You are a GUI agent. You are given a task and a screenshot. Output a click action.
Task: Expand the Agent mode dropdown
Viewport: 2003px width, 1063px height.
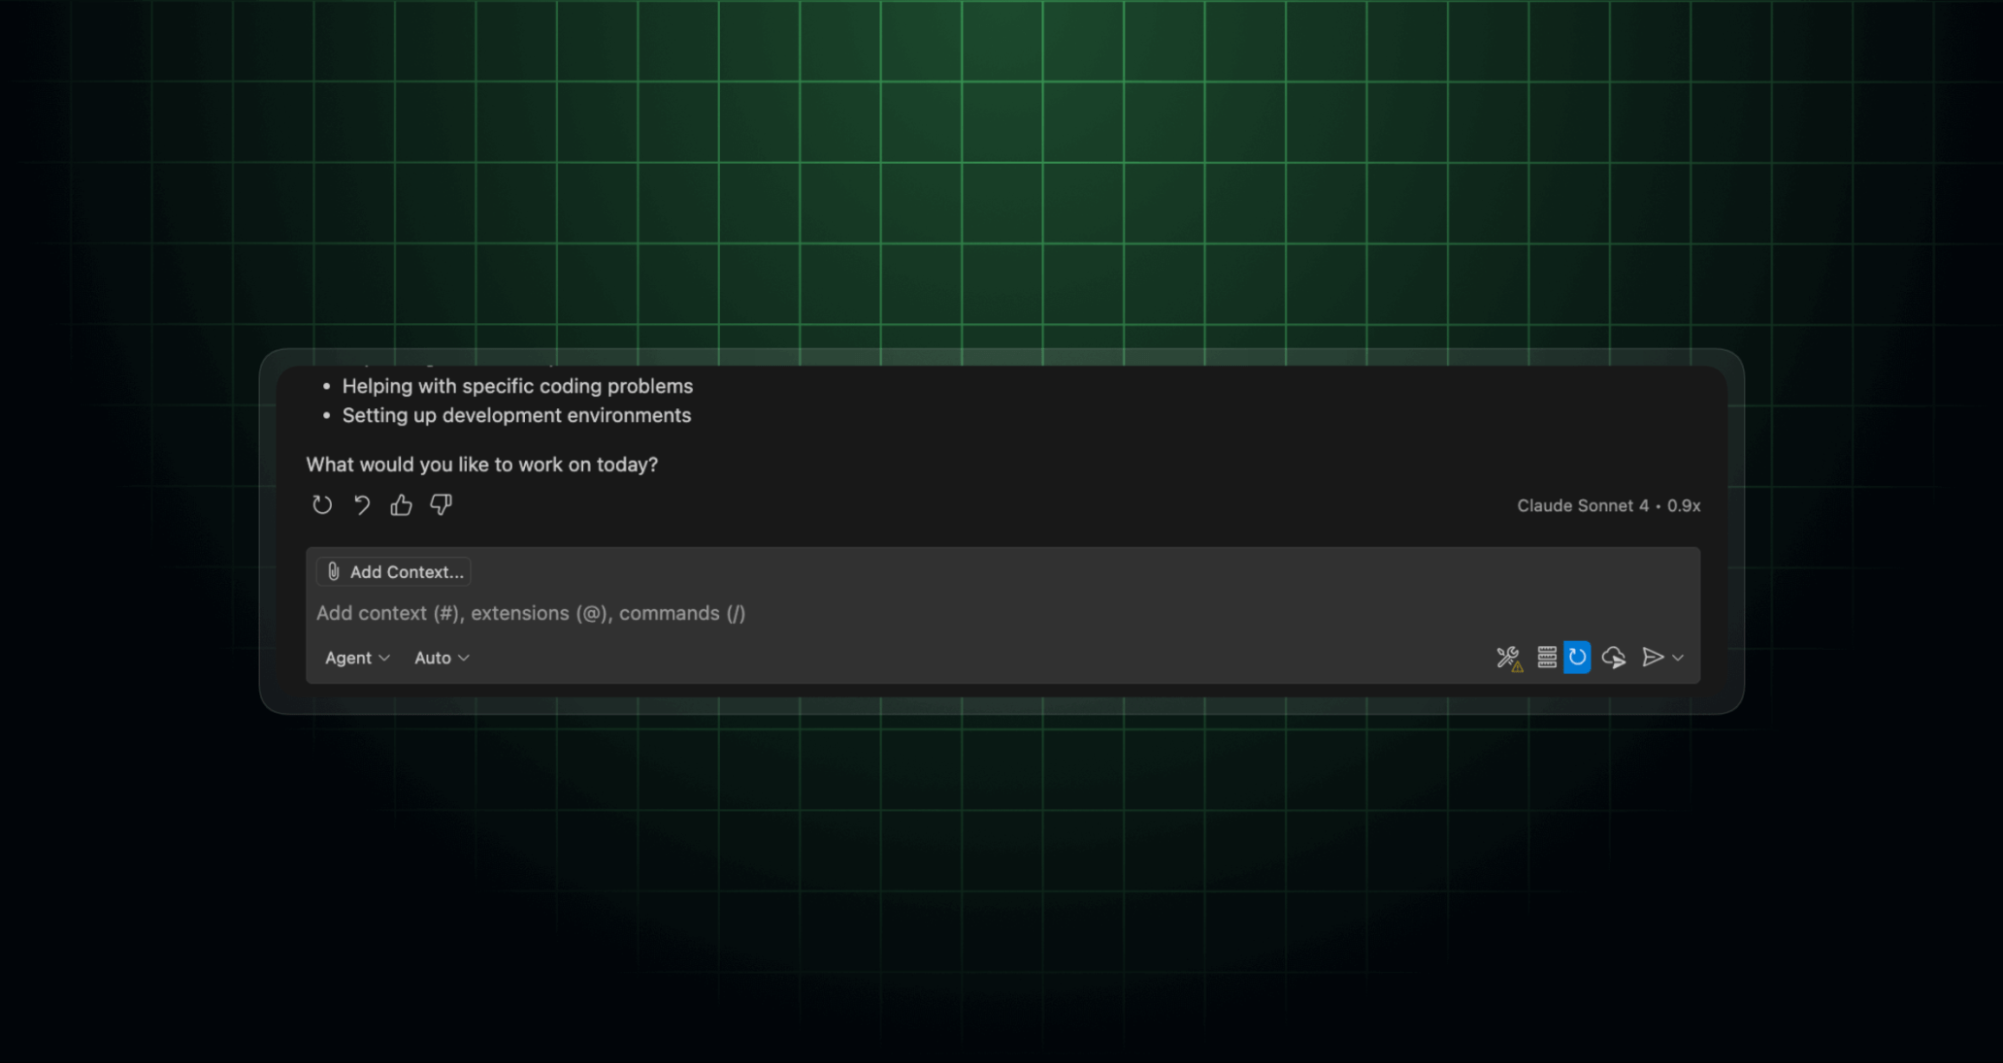(357, 658)
